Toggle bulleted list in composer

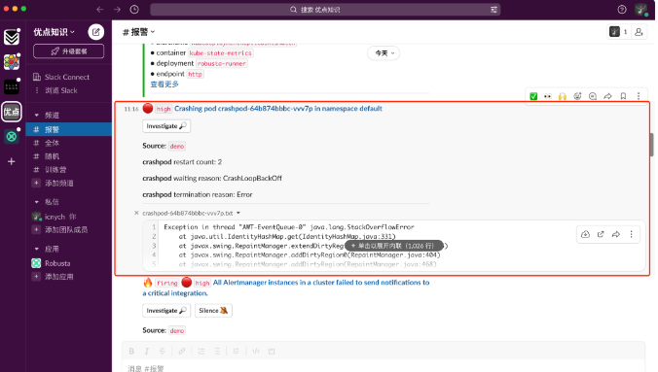tap(217, 351)
